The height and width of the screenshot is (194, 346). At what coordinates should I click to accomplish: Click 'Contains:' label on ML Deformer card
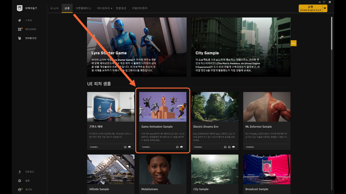pos(250,147)
